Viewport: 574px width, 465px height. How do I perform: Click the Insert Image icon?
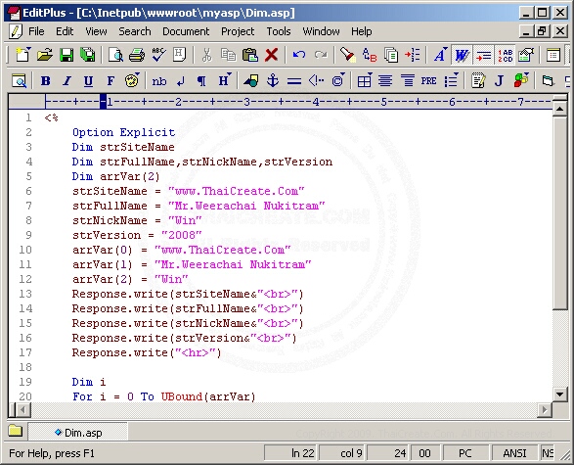coord(250,80)
